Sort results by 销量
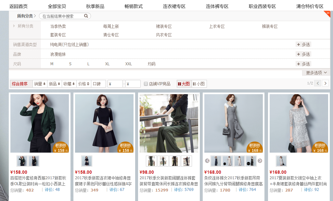This screenshot has width=333, height=201. 40,84
